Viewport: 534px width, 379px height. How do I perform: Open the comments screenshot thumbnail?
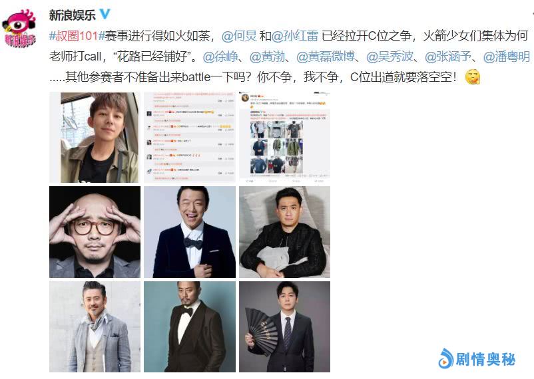point(190,137)
